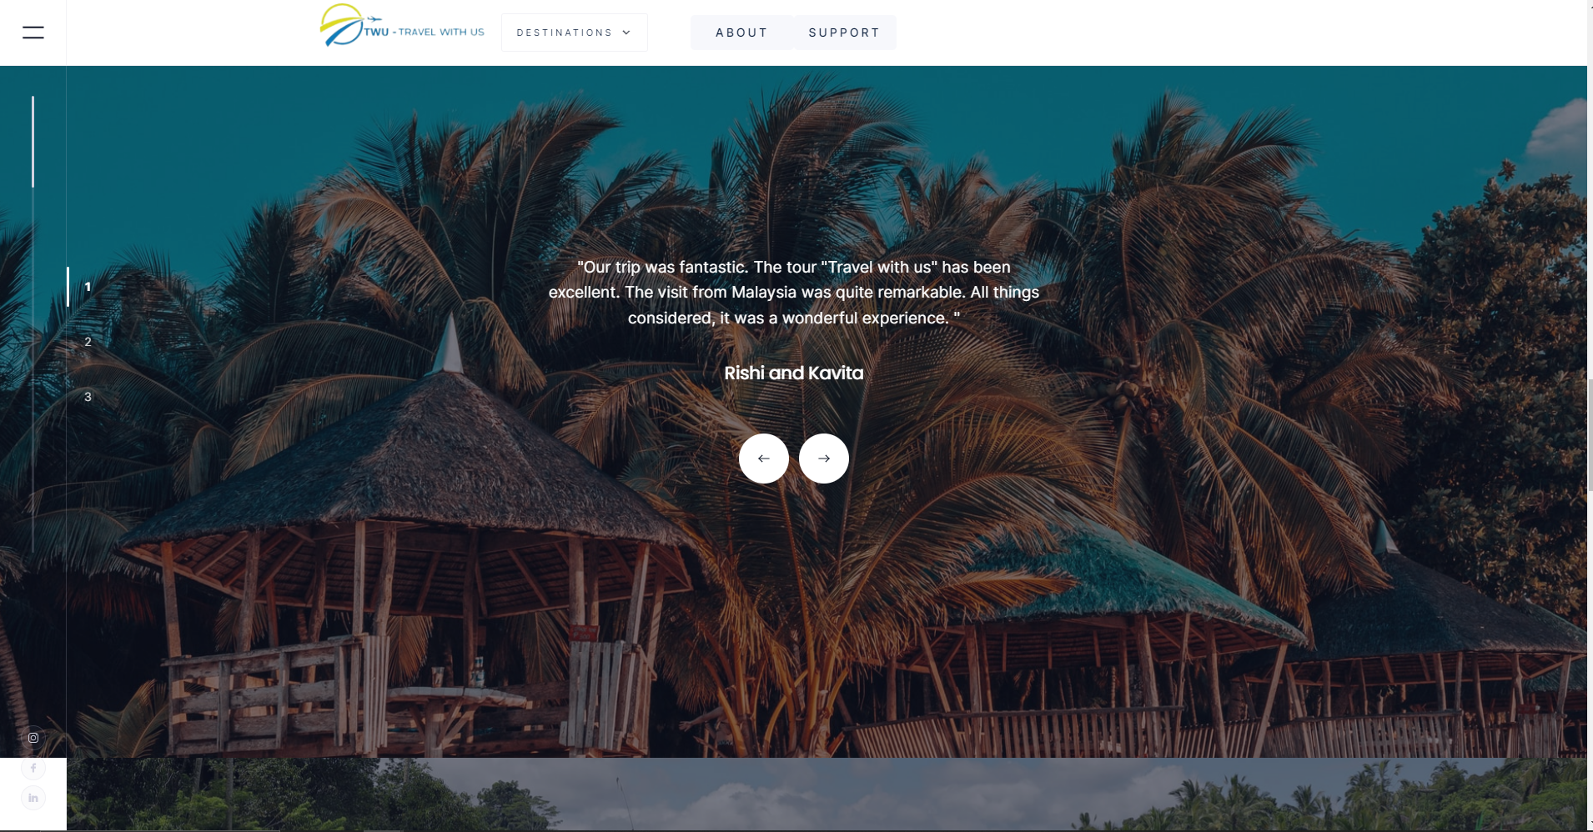Click the jungle landscape image at bottom

click(827, 794)
